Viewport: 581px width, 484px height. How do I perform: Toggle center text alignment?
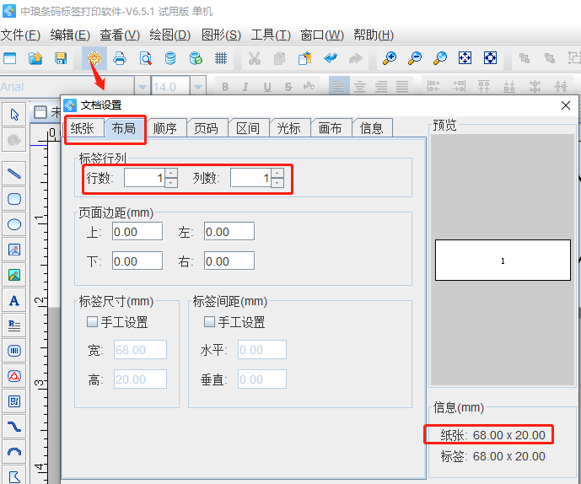360,87
